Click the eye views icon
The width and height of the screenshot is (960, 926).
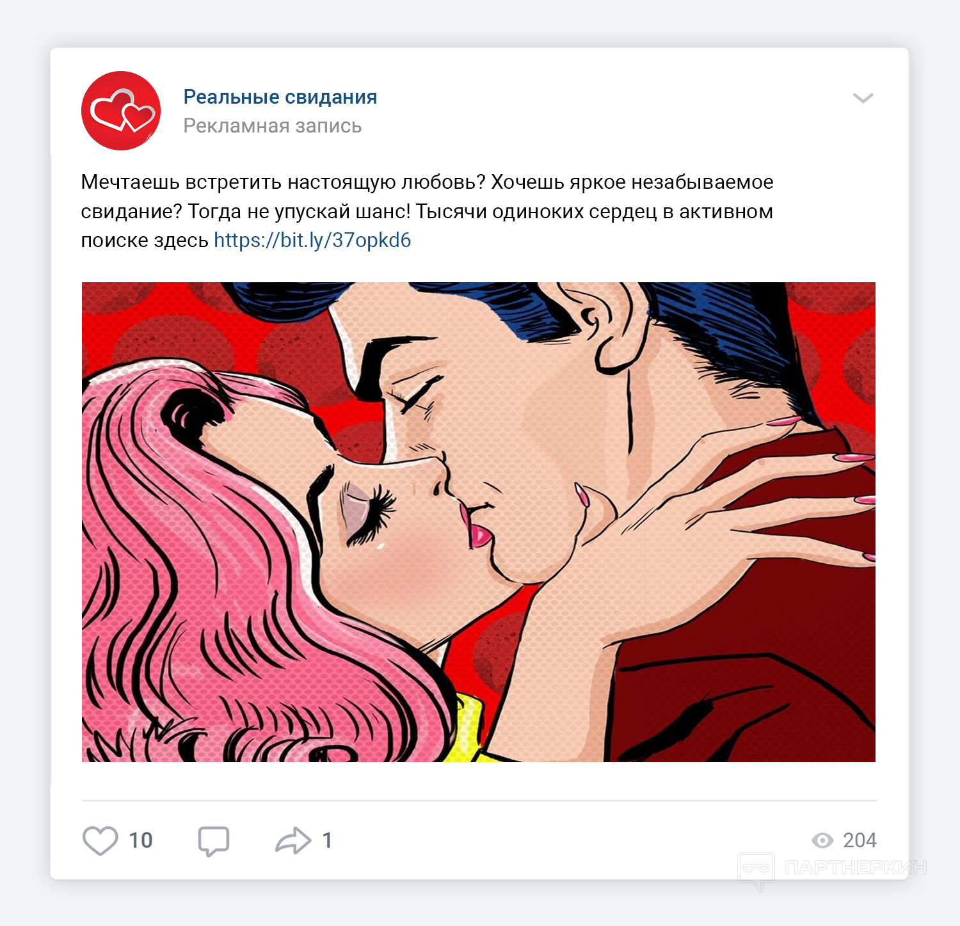tap(822, 840)
